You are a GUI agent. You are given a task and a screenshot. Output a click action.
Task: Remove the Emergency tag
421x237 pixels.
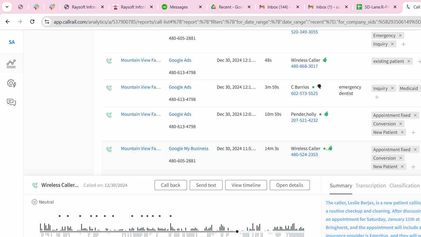400,35
